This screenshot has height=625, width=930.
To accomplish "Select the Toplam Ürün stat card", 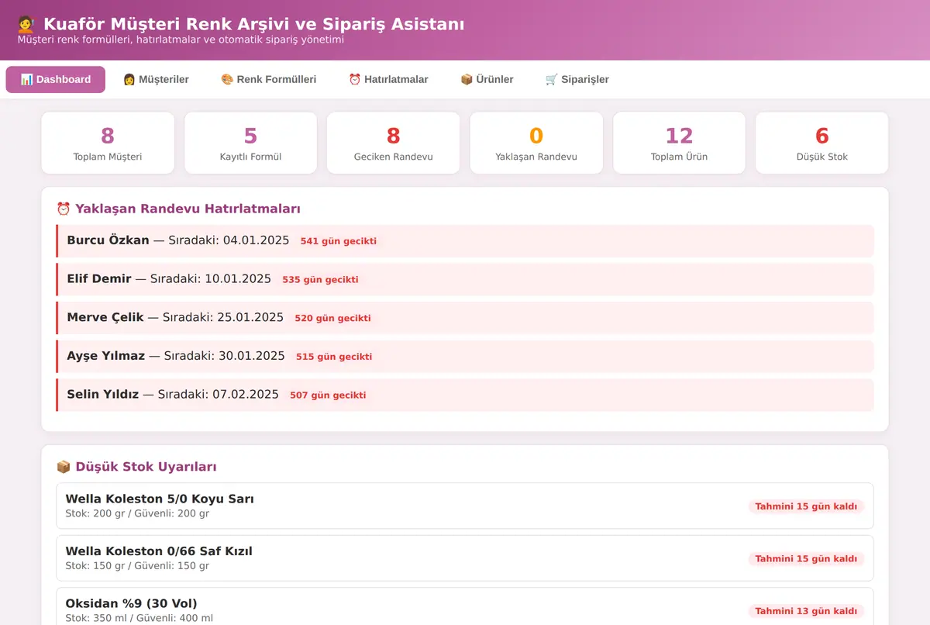I will 679,143.
